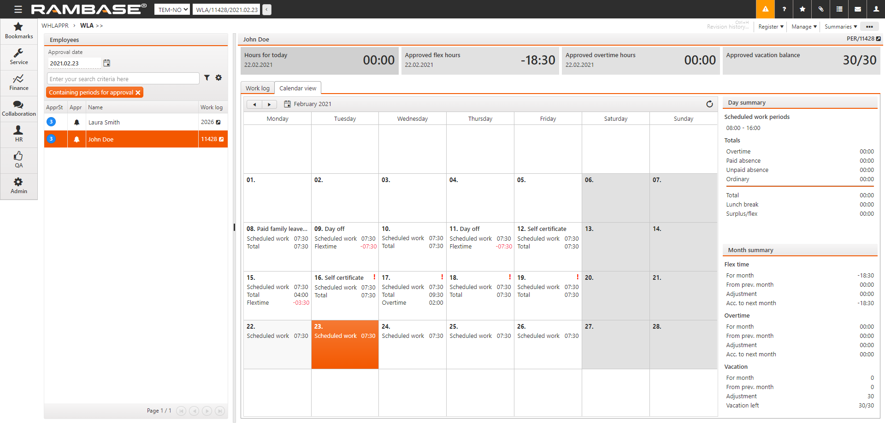Image resolution: width=885 pixels, height=425 pixels.
Task: Open the calendar picker for Approval date
Action: pos(107,63)
